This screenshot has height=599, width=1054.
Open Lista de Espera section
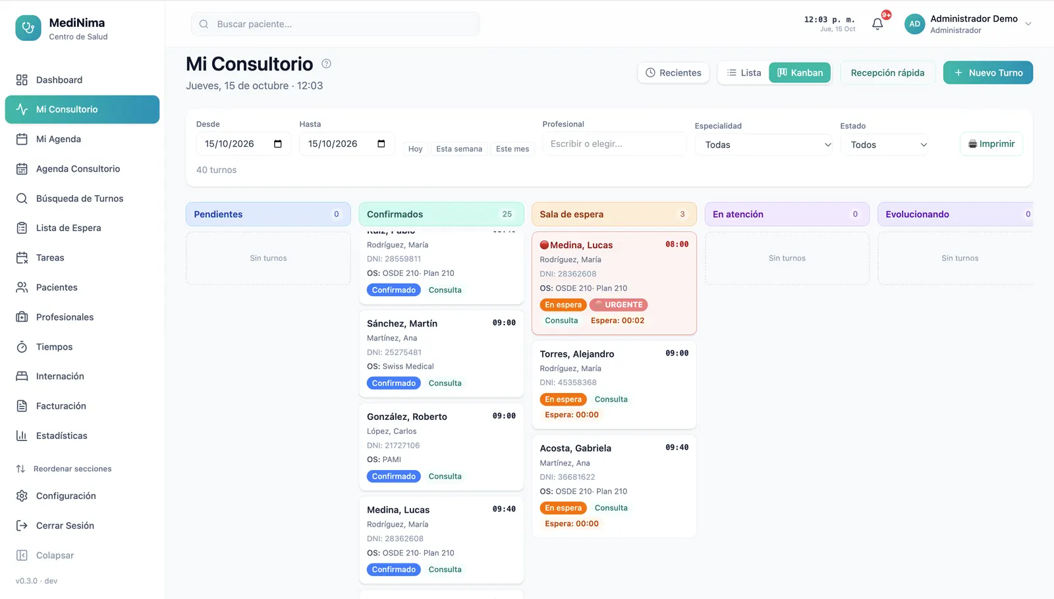pos(82,228)
